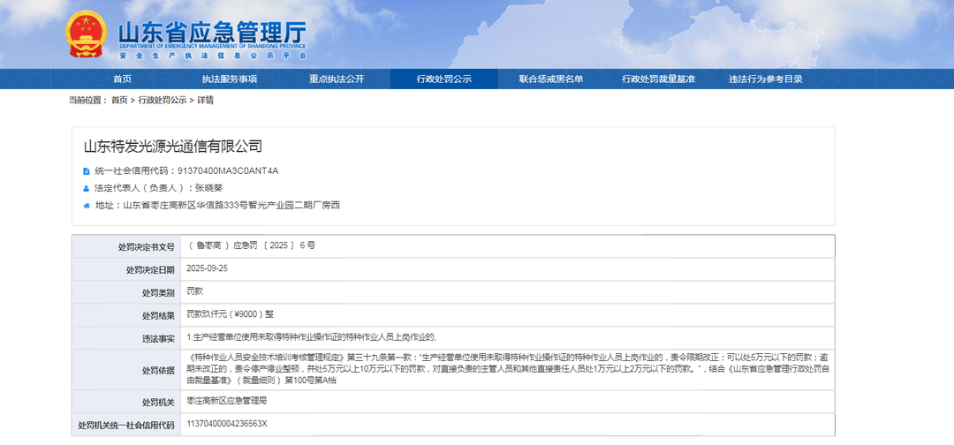Go to the 重点执法公开 nav item
Screen dimensions: 954x445
337,79
